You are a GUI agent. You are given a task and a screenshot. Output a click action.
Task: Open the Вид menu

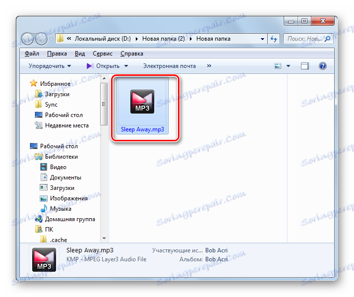[x=80, y=54]
